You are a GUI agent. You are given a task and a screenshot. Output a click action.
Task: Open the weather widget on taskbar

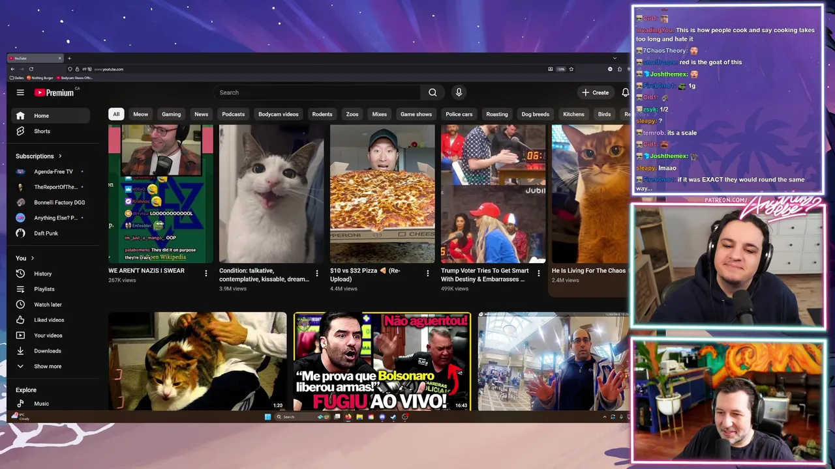[22, 417]
